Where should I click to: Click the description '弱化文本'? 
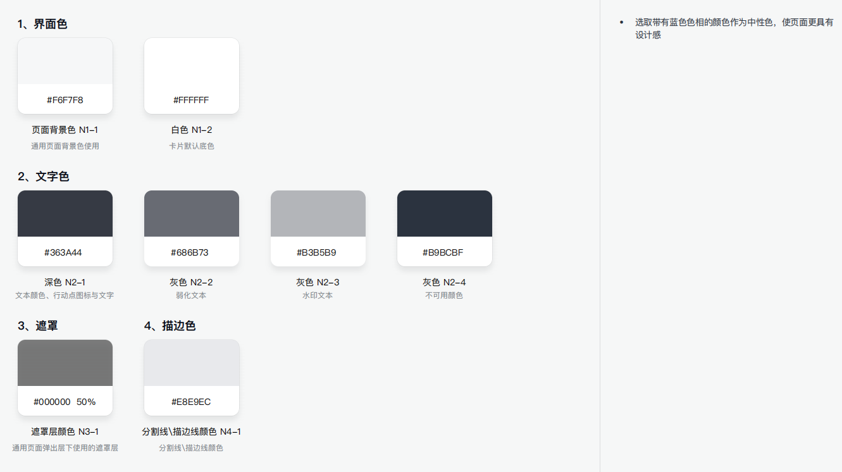pyautogui.click(x=192, y=295)
